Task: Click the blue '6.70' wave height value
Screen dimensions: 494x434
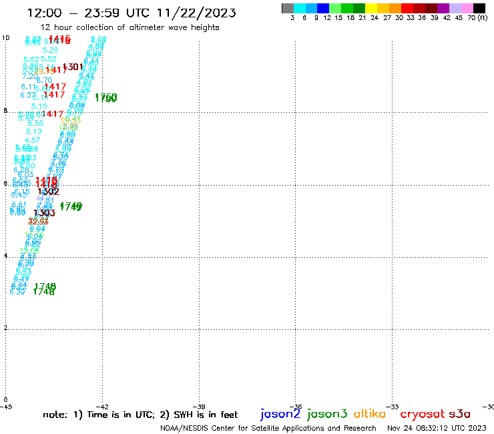Action: [44, 80]
